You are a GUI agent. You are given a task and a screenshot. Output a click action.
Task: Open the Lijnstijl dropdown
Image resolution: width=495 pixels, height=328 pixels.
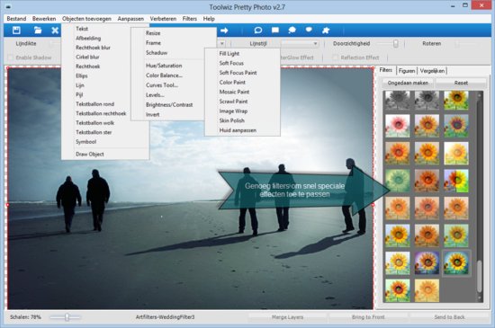click(x=299, y=43)
